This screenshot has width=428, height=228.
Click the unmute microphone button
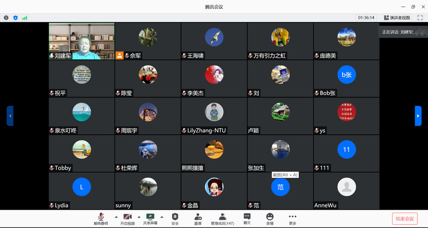tap(101, 218)
